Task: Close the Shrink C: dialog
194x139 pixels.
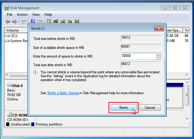Action: coord(157,28)
